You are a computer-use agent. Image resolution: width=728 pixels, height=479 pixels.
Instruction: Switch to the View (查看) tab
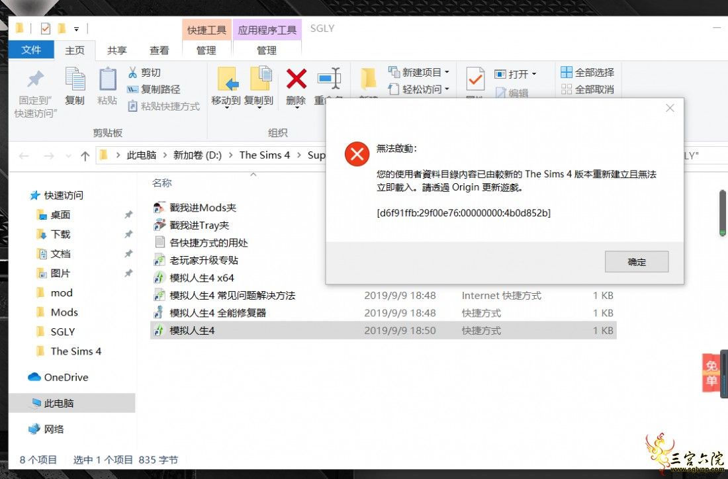tap(159, 50)
